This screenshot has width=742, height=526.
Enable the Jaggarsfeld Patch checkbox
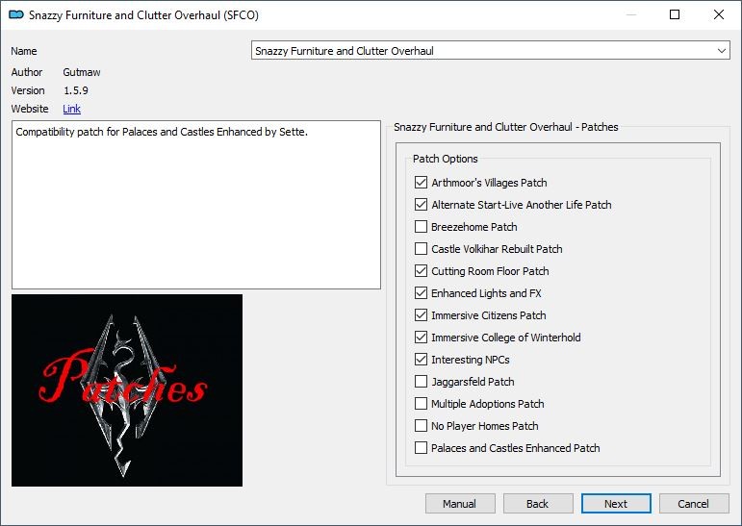pyautogui.click(x=421, y=382)
